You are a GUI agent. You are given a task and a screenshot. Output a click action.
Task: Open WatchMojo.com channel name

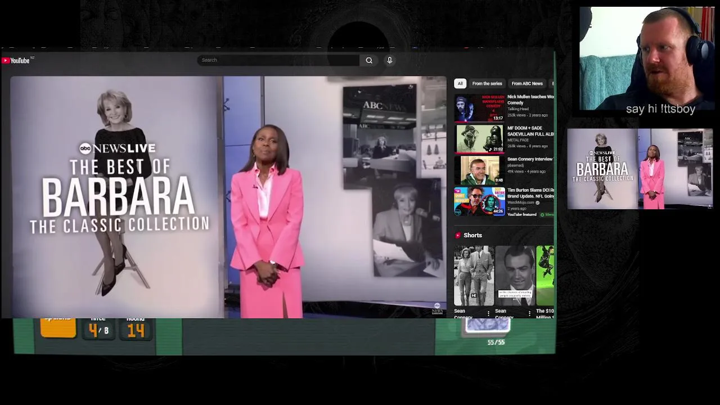(520, 202)
